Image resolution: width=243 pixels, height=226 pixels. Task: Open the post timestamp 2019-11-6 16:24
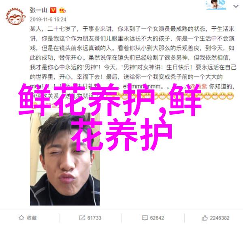48,19
